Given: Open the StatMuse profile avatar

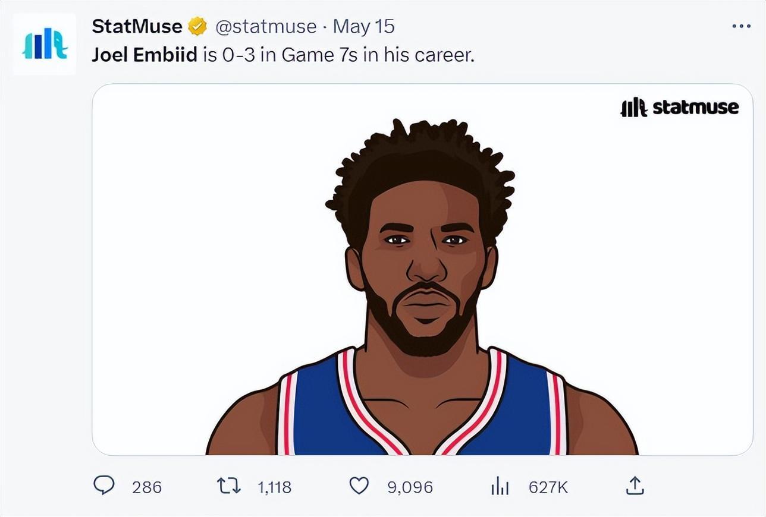Looking at the screenshot, I should click(x=45, y=44).
